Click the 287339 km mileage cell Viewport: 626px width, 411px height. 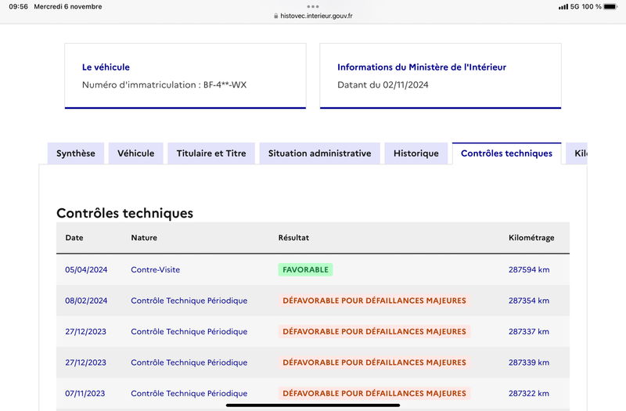[529, 362]
